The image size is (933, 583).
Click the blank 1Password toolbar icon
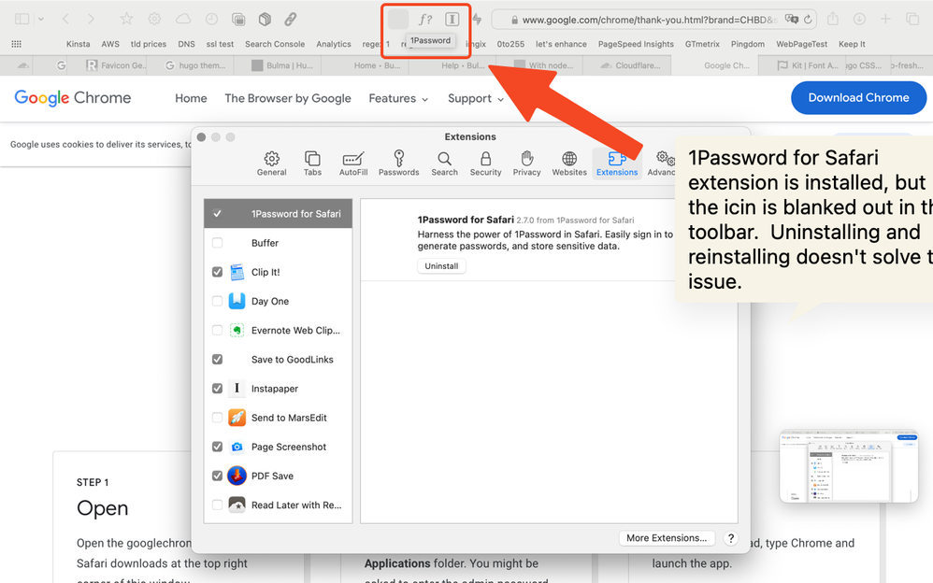point(398,19)
